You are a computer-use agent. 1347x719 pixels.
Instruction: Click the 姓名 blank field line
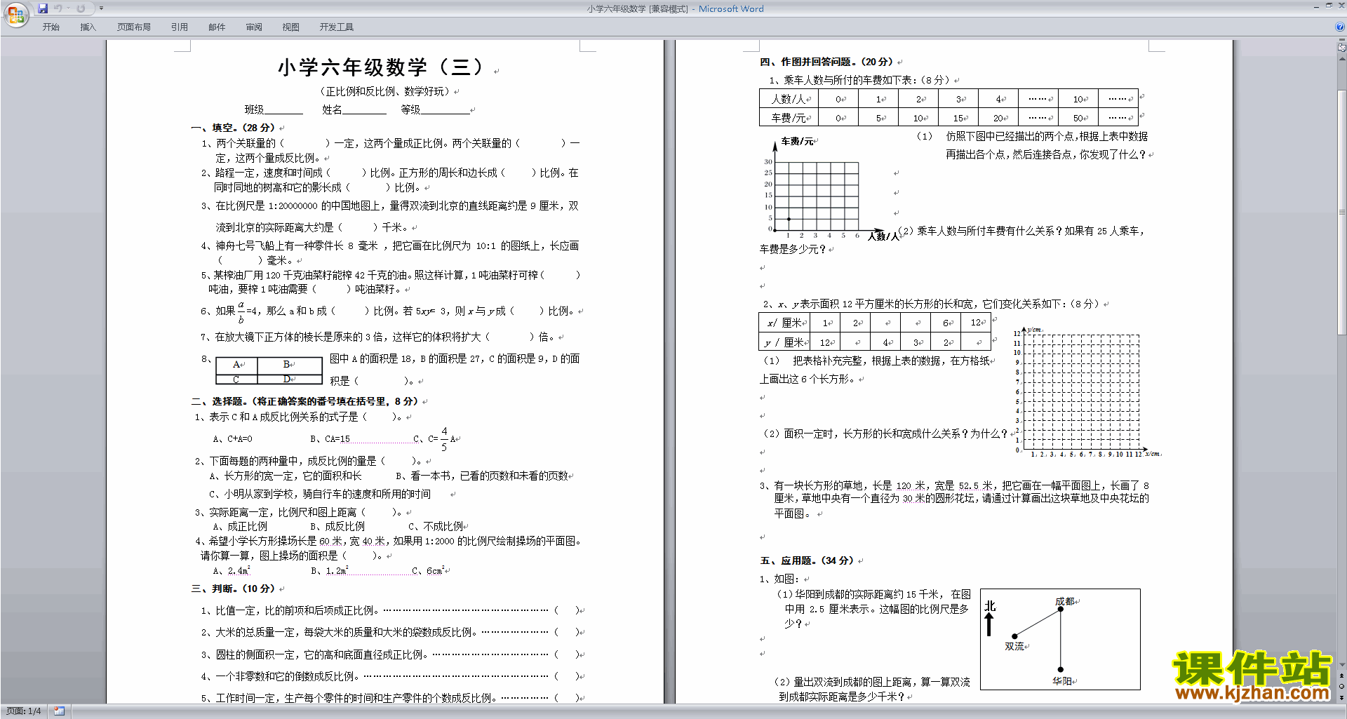pos(364,110)
